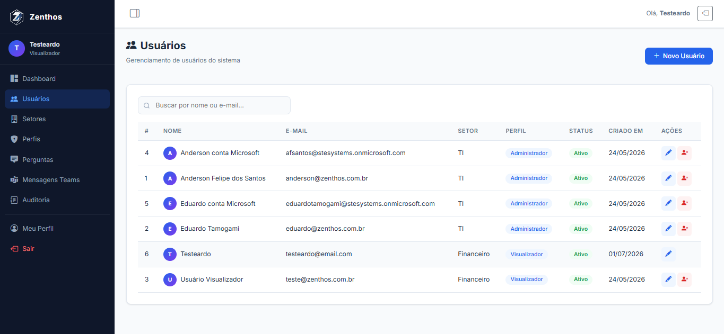Remove user Anderson conta Microsoft
The image size is (724, 334).
point(684,153)
